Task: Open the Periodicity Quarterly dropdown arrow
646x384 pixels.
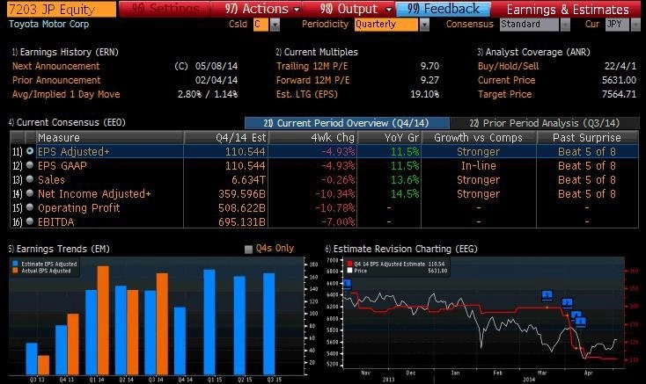Action: 424,25
